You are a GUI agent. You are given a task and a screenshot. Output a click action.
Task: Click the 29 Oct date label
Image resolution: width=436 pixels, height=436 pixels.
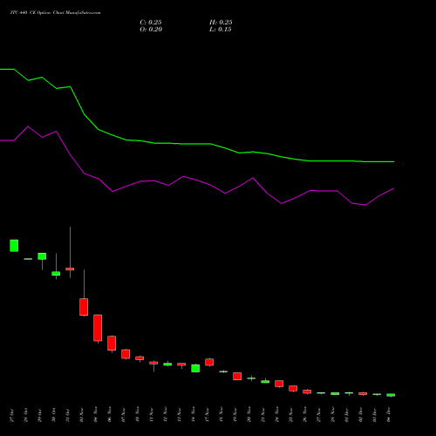(40, 415)
